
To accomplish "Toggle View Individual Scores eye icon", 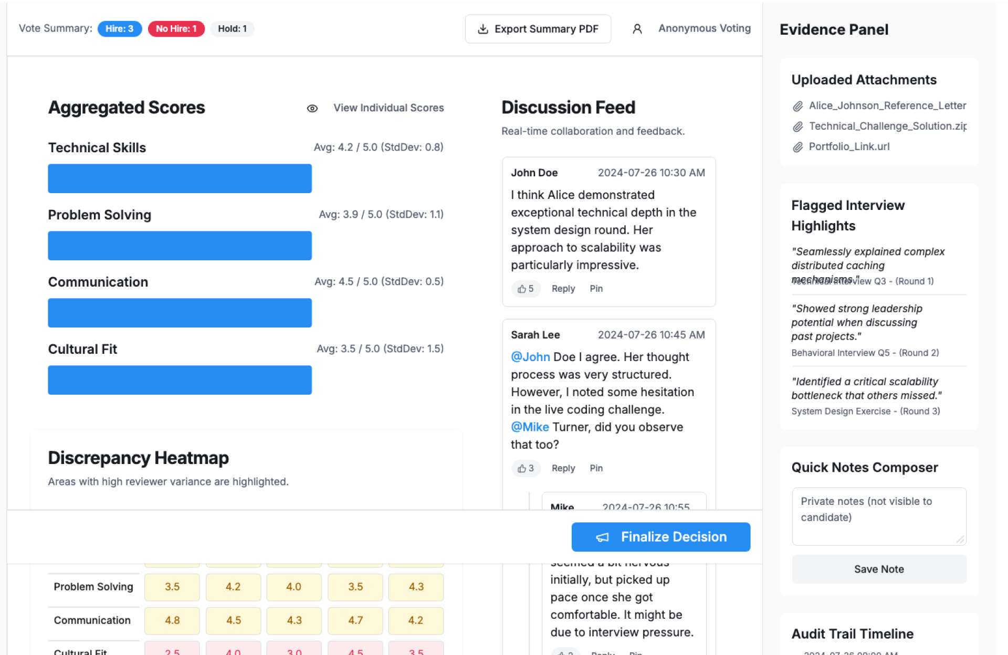I will pos(312,108).
